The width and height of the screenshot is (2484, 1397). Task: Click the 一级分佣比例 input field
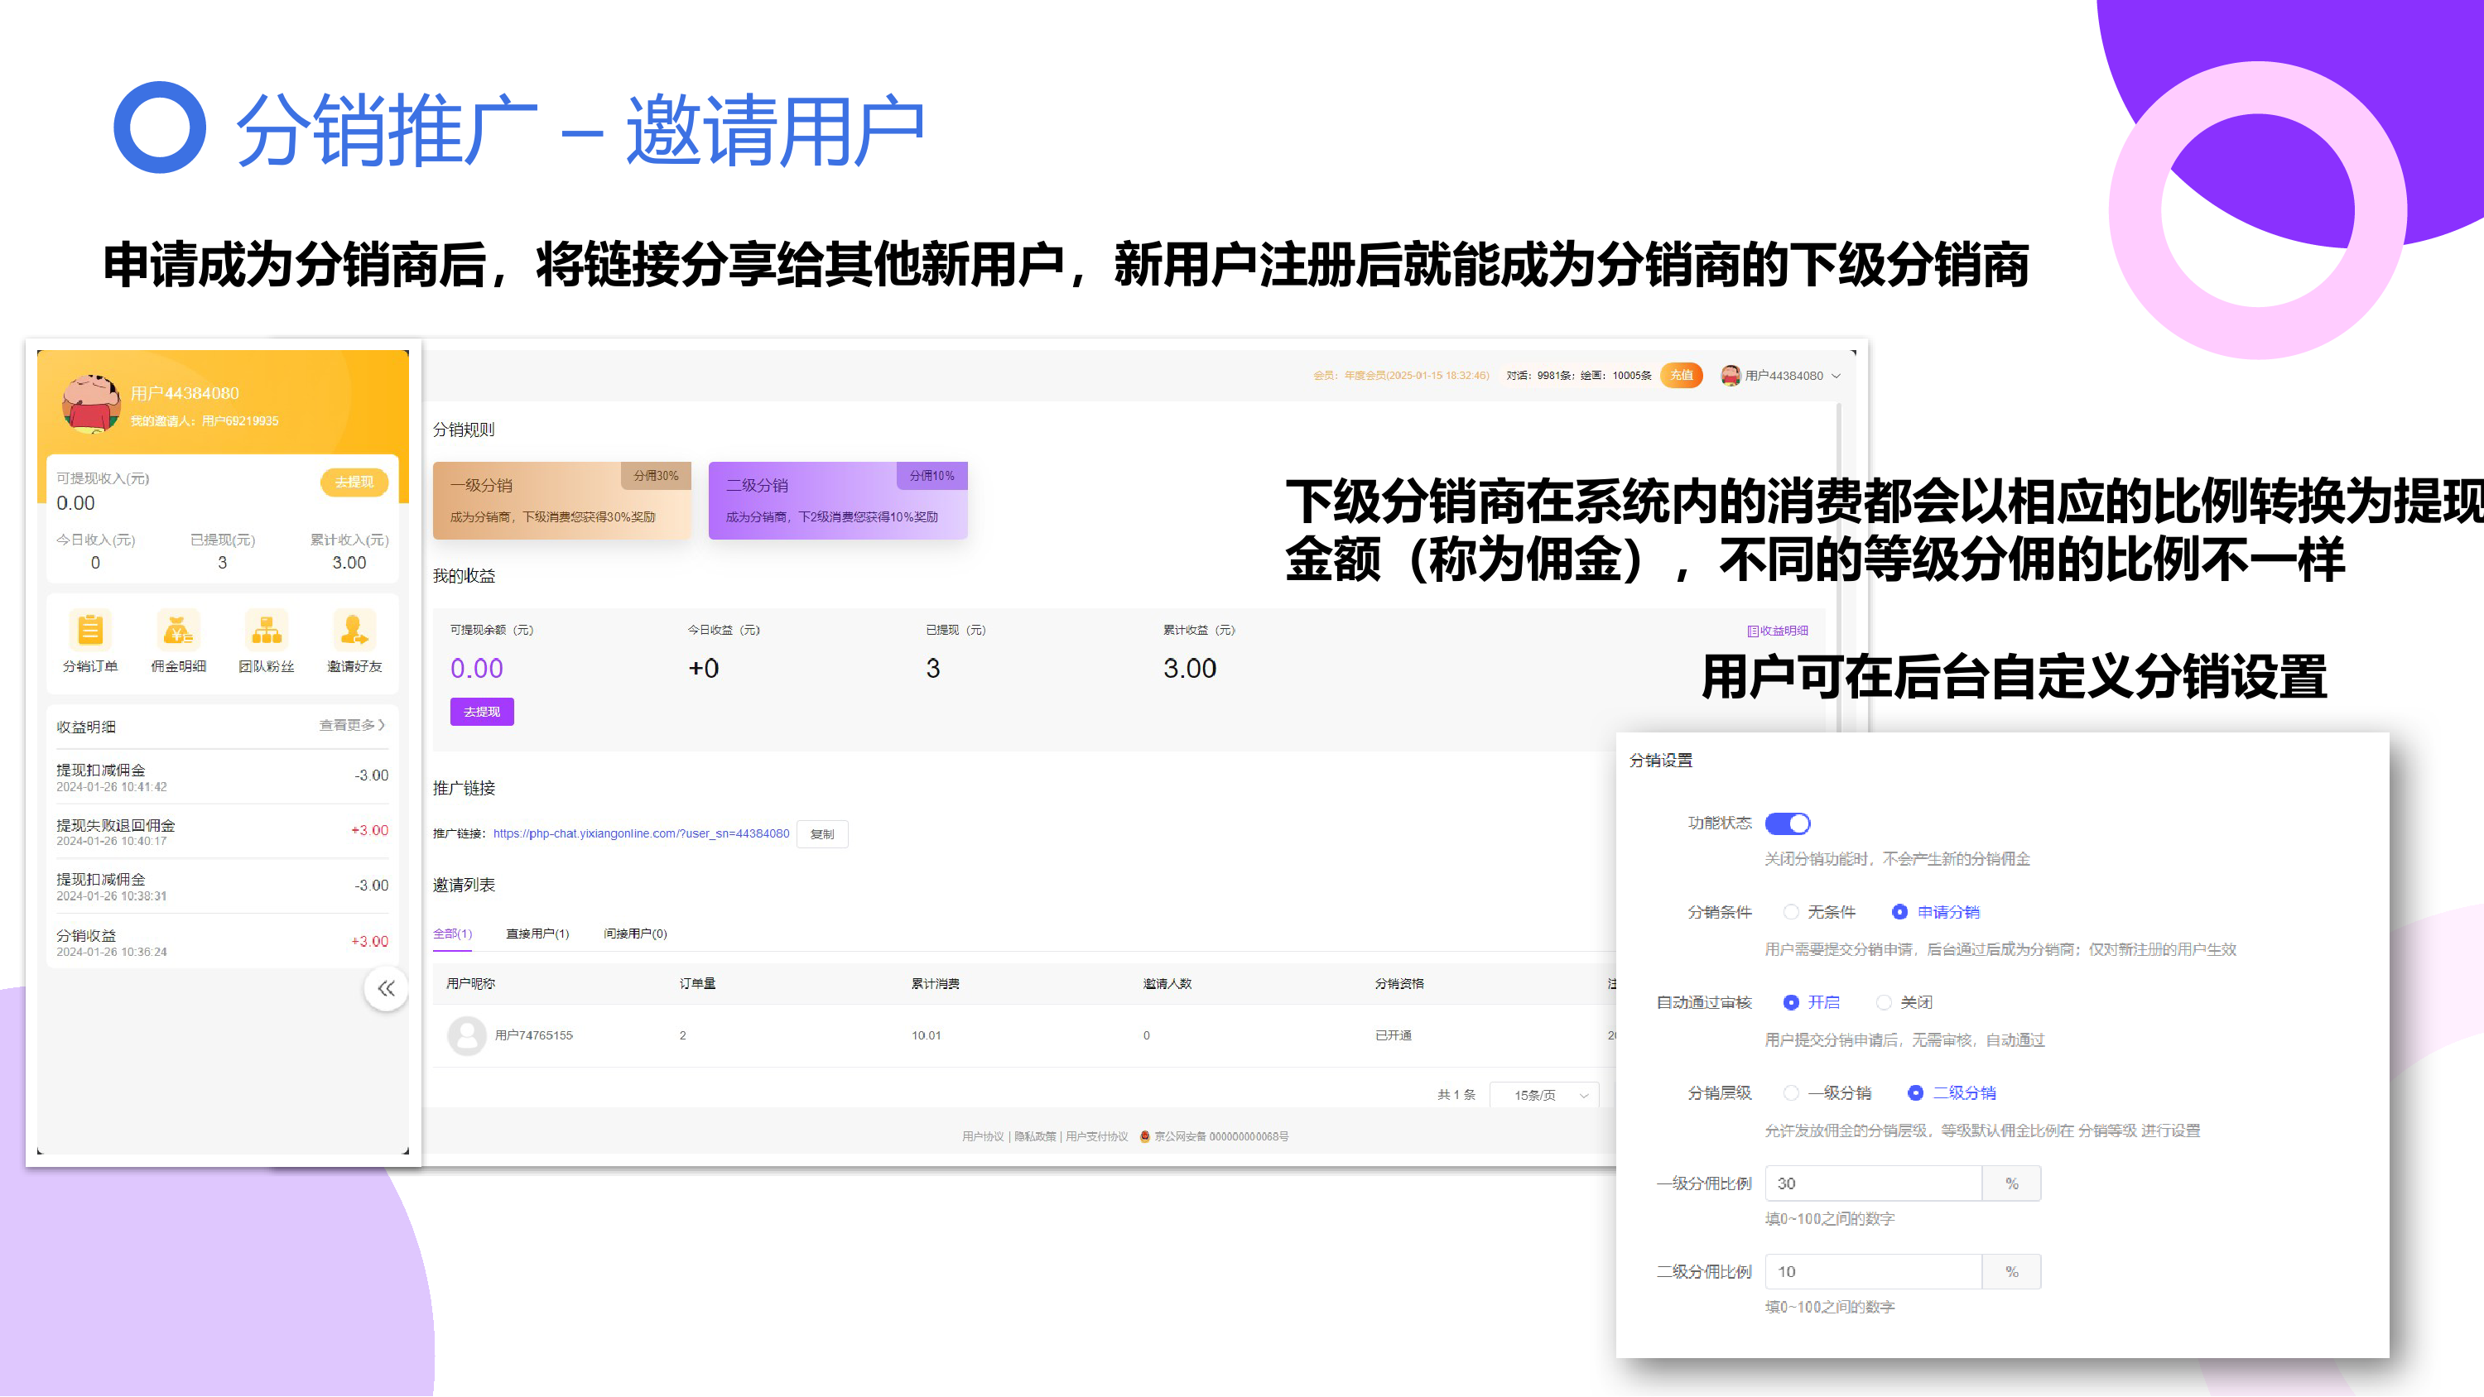[1873, 1183]
